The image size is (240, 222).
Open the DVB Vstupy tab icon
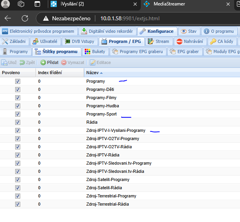(68, 41)
